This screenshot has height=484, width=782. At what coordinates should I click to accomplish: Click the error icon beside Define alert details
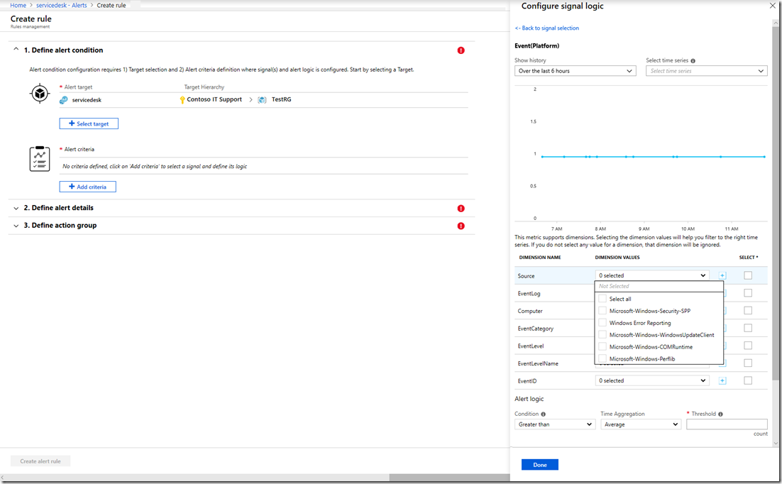tap(461, 209)
